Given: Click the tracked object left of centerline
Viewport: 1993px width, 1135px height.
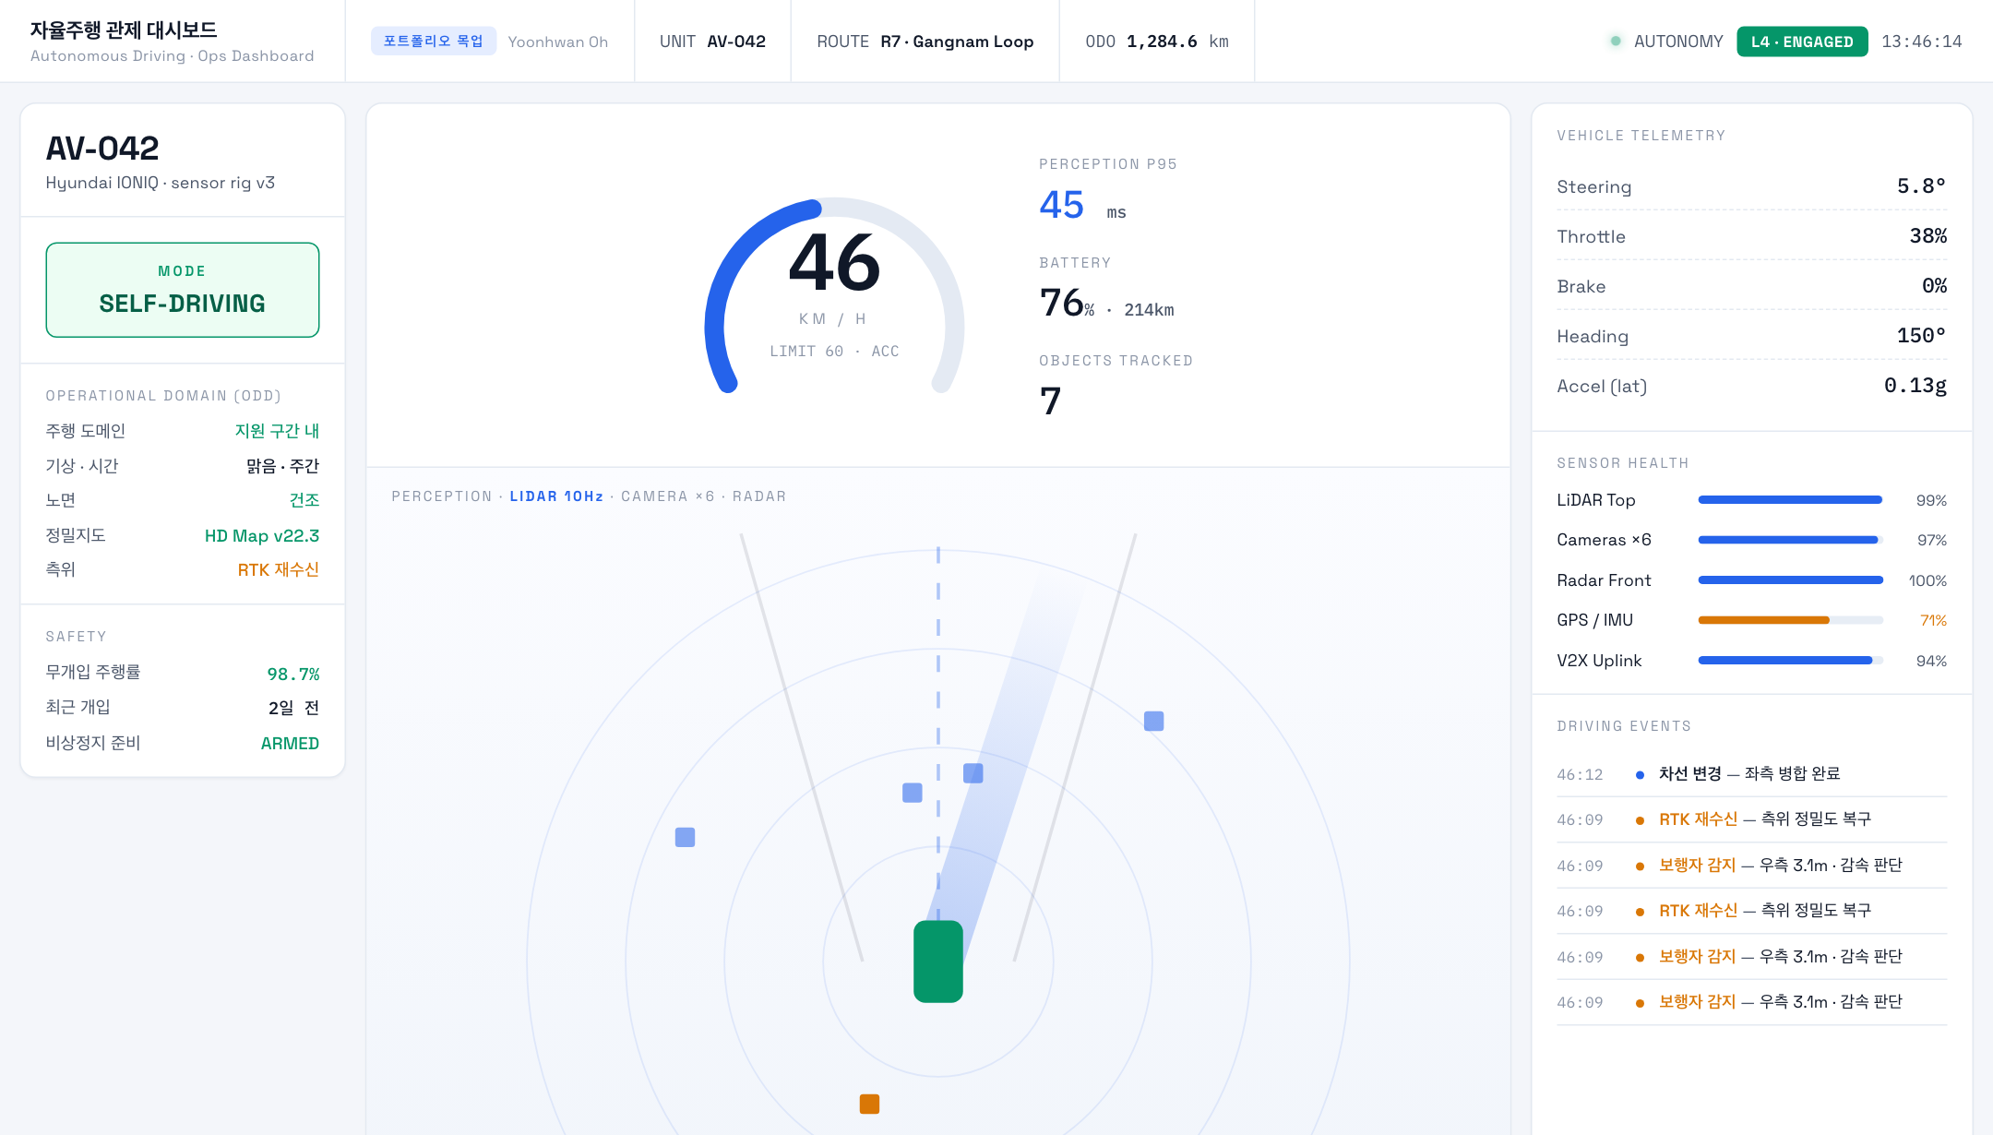Looking at the screenshot, I should click(912, 793).
